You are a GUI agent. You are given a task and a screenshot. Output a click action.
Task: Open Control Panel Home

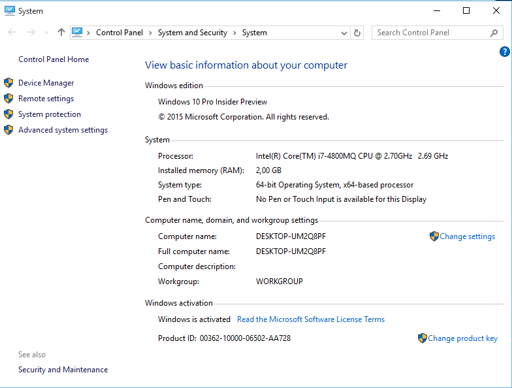coord(54,59)
